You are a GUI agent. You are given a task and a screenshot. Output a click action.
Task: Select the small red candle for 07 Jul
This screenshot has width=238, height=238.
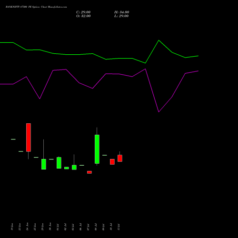[89, 172]
